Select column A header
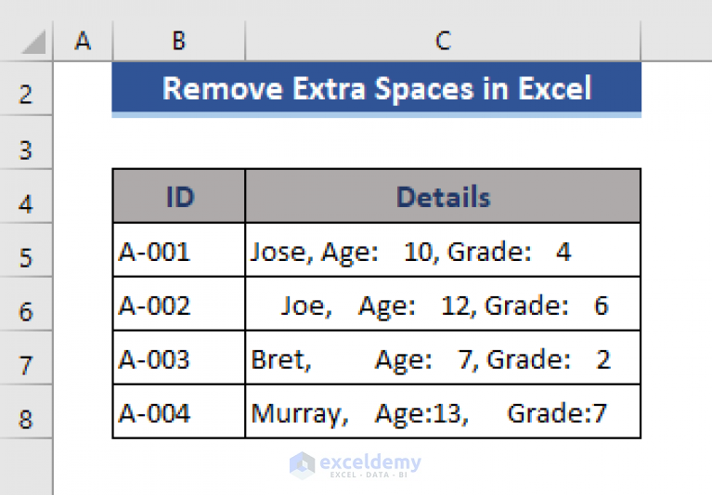Viewport: 712px width, 495px height. point(83,41)
